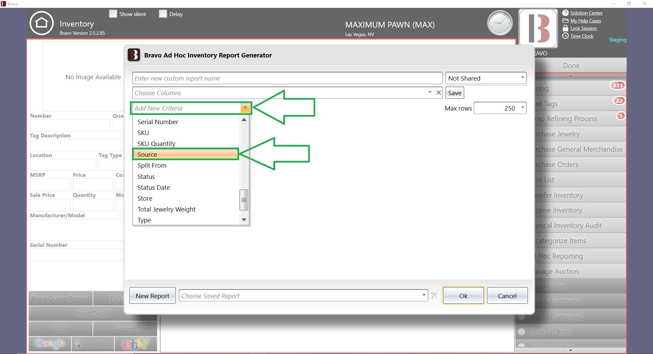653x354 pixels.
Task: Open the Max rows dropdown
Action: (523, 108)
